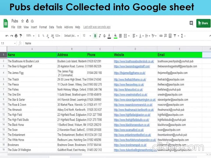Select the Email header cell
The height and width of the screenshot is (158, 211).
[180, 55]
